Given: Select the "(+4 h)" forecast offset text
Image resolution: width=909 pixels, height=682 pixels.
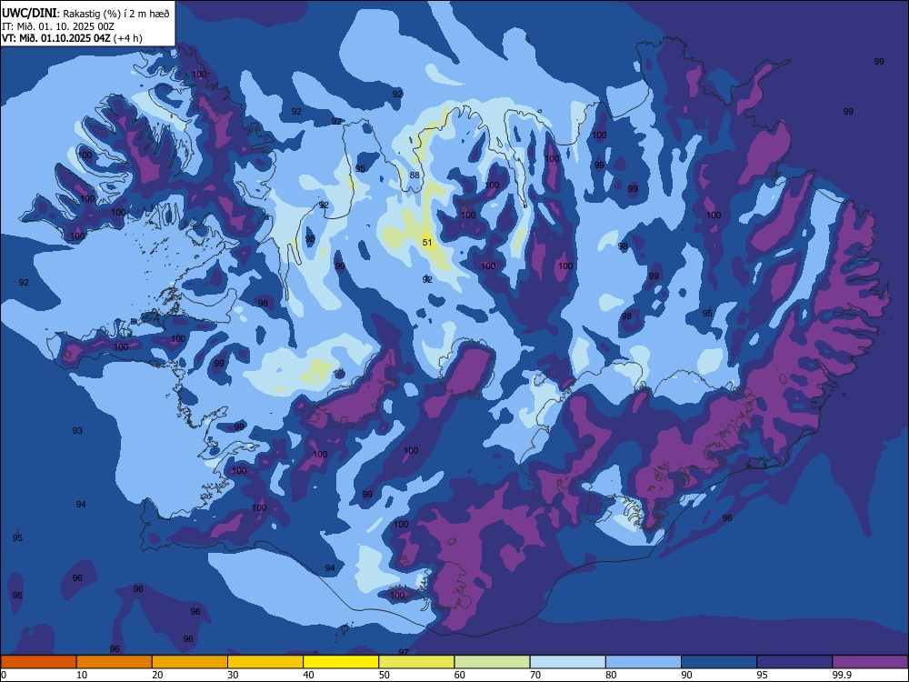Looking at the screenshot, I should click(127, 38).
